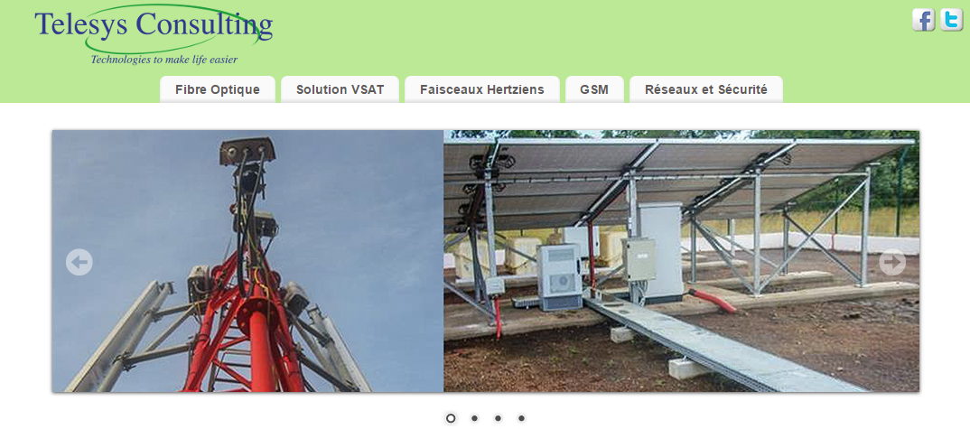Viewport: 970px width, 429px height.
Task: Open the Solution VSAT tab
Action: (340, 89)
